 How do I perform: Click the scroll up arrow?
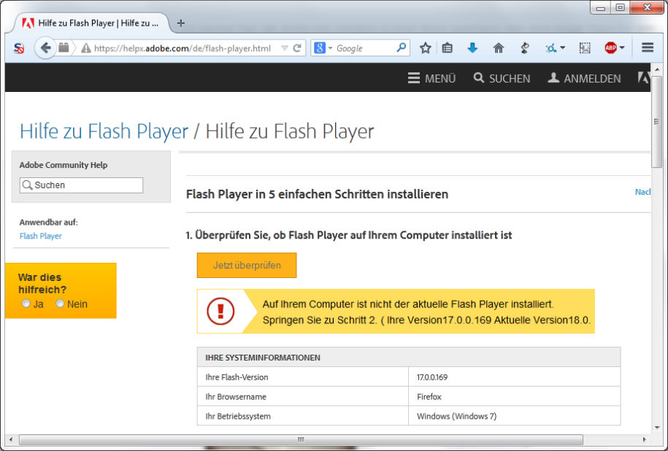tap(657, 69)
